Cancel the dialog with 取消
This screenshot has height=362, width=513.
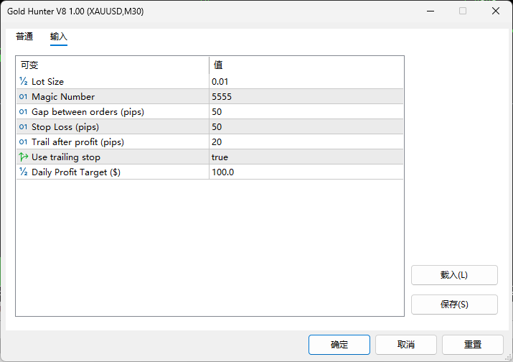tap(405, 345)
